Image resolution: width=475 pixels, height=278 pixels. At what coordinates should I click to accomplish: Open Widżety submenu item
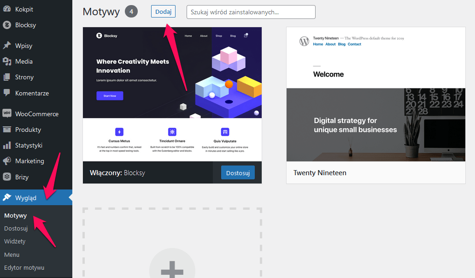coord(15,241)
